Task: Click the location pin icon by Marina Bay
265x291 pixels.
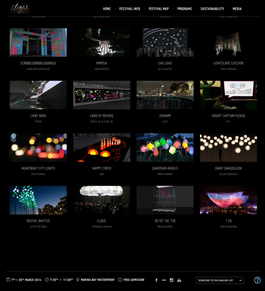Action: [78, 279]
